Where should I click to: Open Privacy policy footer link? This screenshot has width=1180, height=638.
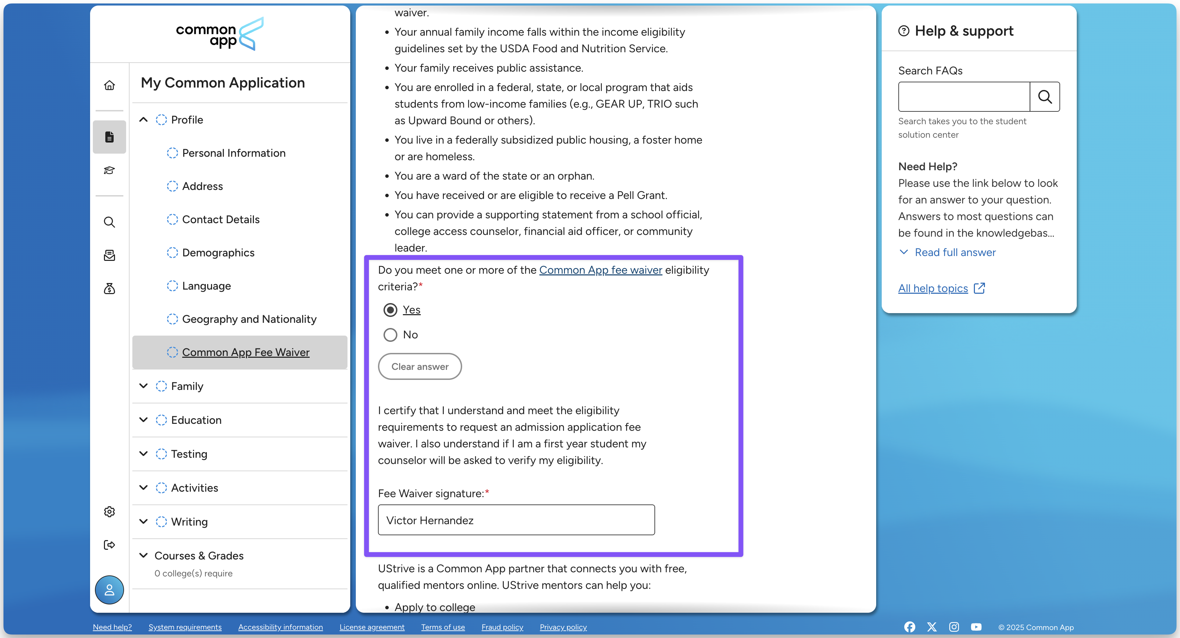[563, 627]
